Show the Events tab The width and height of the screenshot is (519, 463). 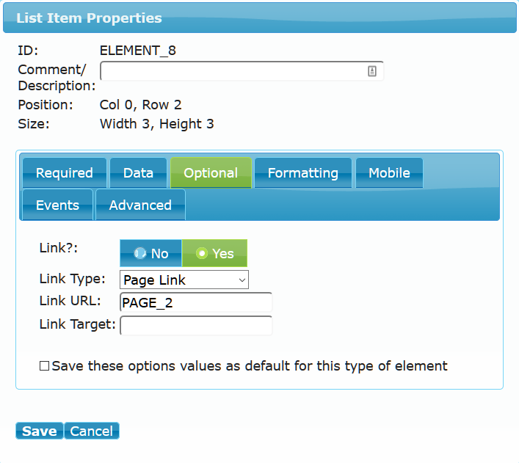click(57, 205)
